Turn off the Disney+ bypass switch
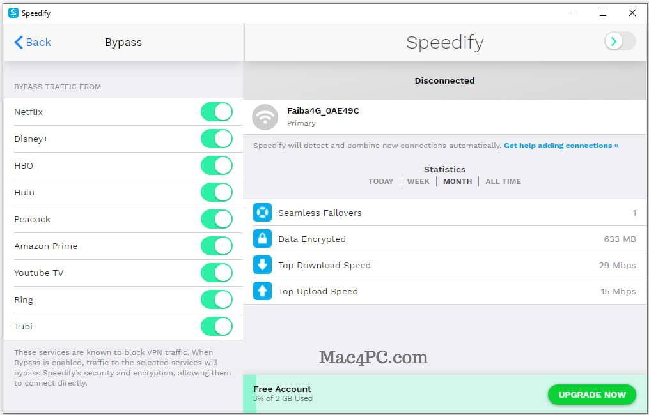Screen dimensions: 649x415 pyautogui.click(x=217, y=139)
